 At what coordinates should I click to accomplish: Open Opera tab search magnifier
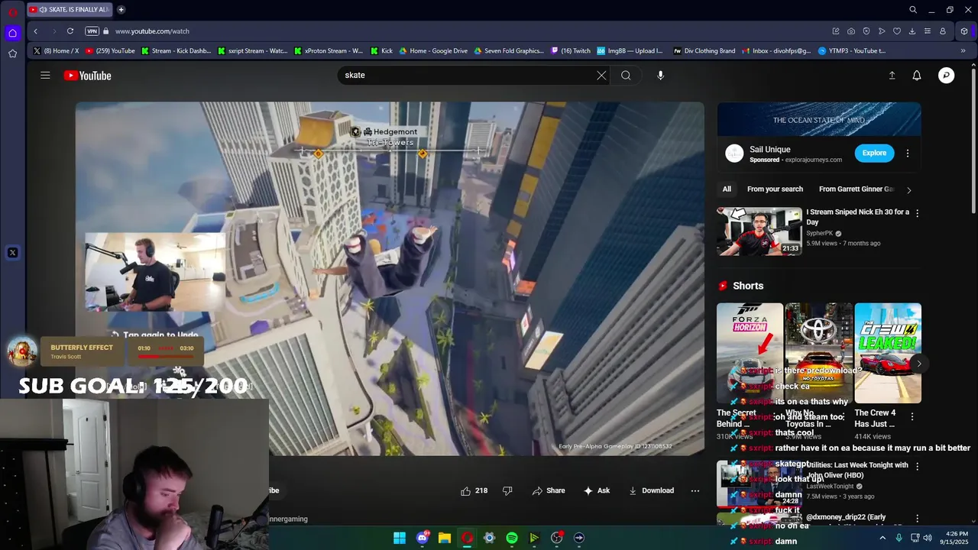pyautogui.click(x=913, y=10)
